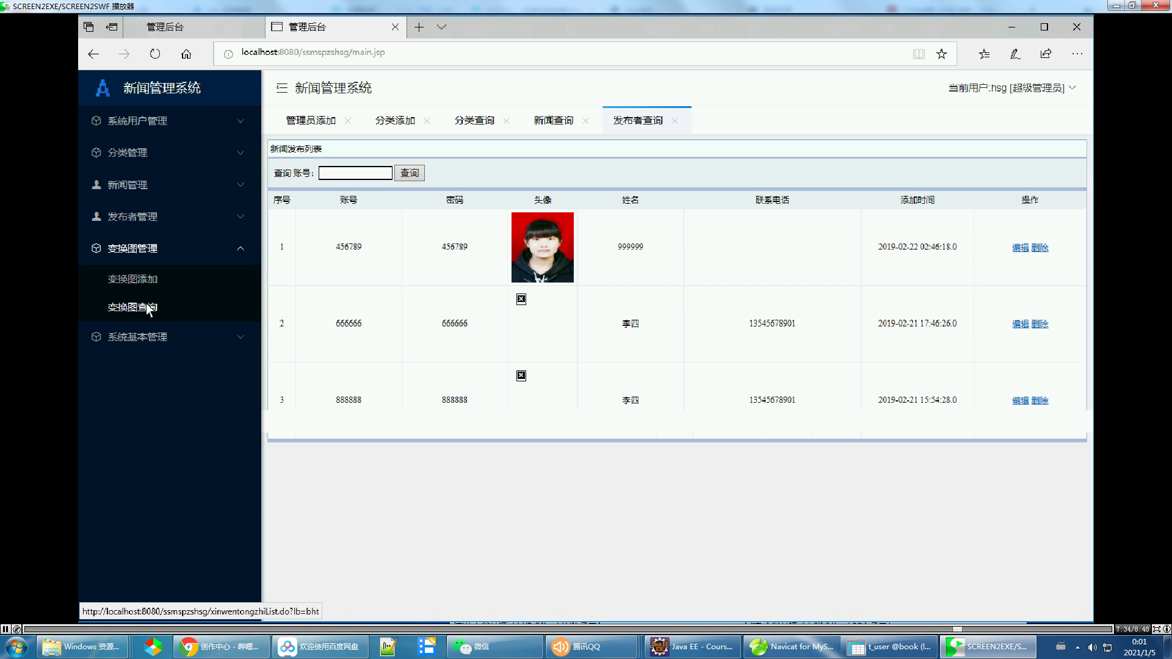This screenshot has height=659, width=1172.
Task: Open favorites hub icon
Action: 984,54
